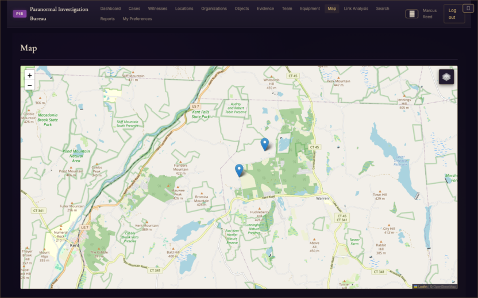The width and height of the screenshot is (478, 298).
Task: Open the map layers control
Action: point(446,77)
